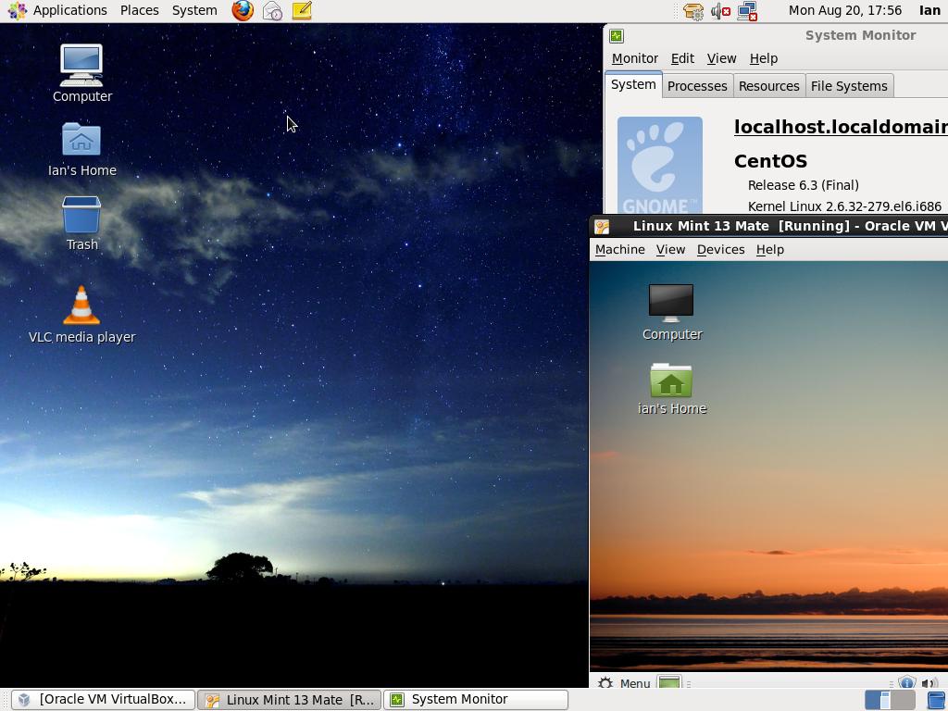Click the localhost.localdomain hostname link
Viewport: 948px width, 711px height.
tap(838, 127)
